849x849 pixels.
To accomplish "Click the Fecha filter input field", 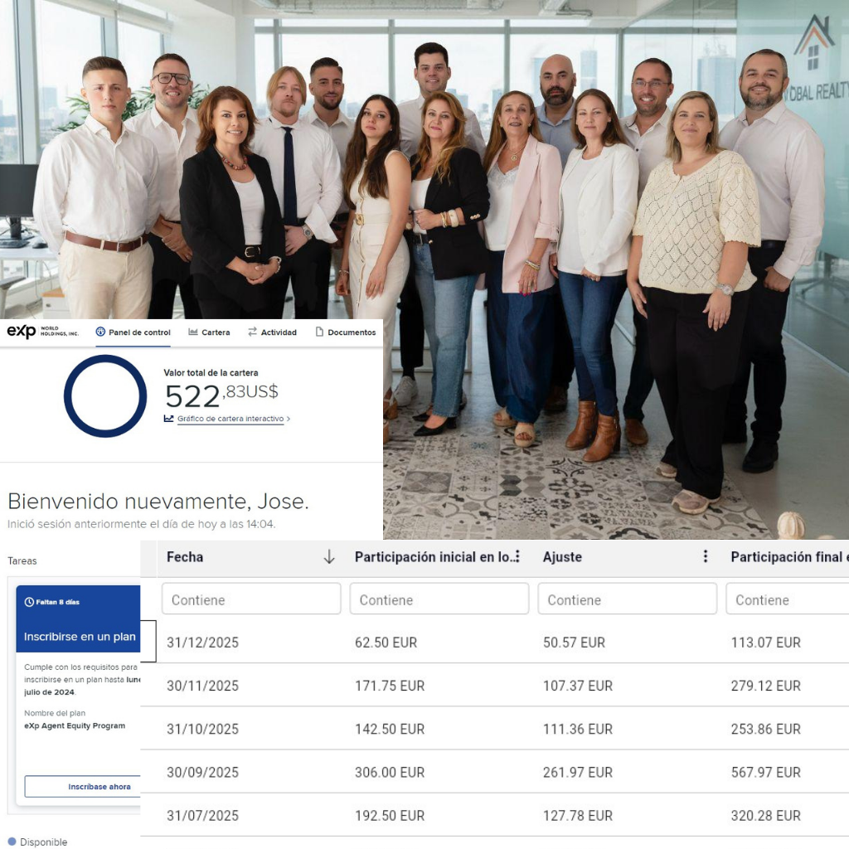I will [250, 599].
